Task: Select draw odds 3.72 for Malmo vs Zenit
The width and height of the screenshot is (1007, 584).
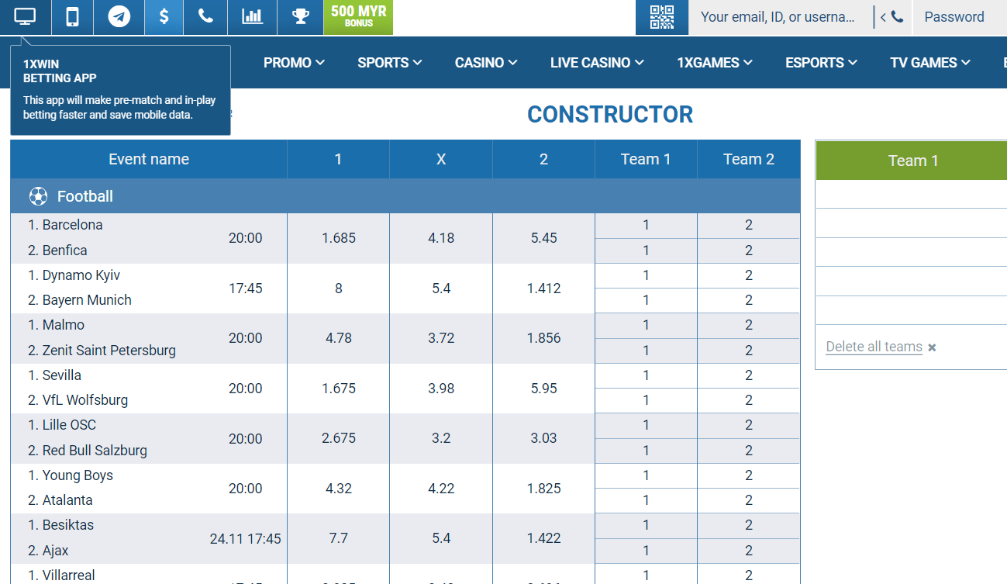Action: pos(441,338)
